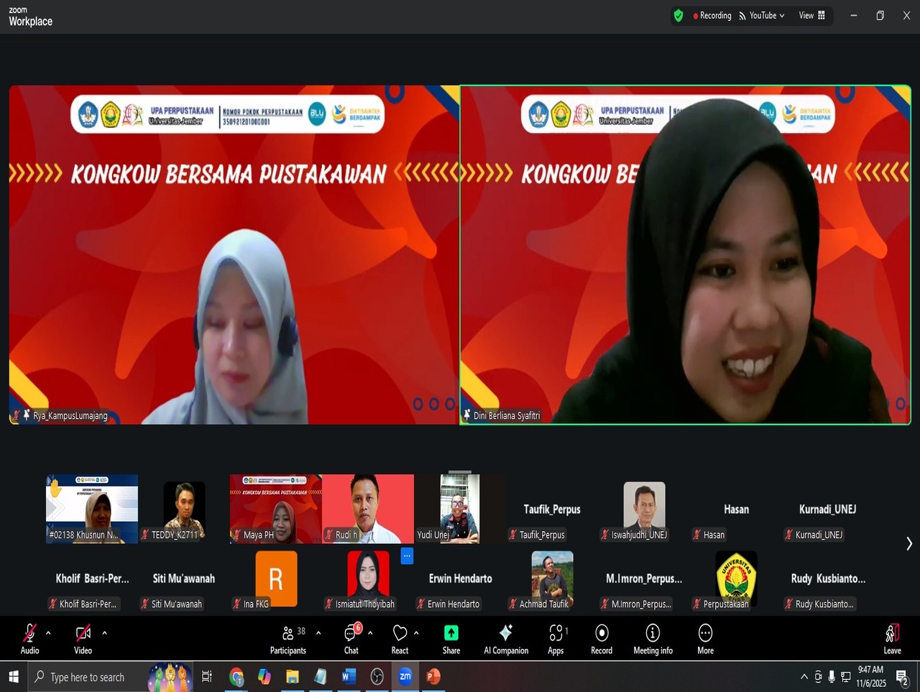Expand the Participants options caret
Screen dimensions: 920x692
pos(318,633)
